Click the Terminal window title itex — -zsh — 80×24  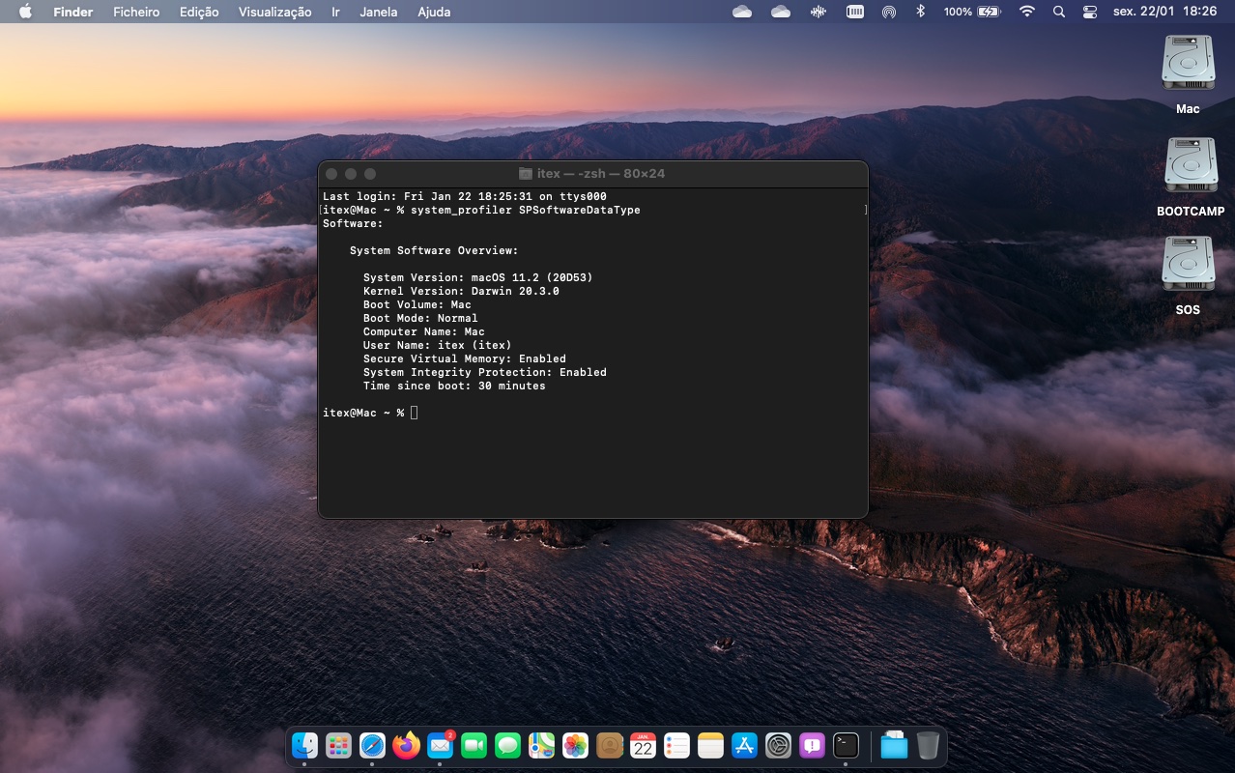click(x=592, y=174)
